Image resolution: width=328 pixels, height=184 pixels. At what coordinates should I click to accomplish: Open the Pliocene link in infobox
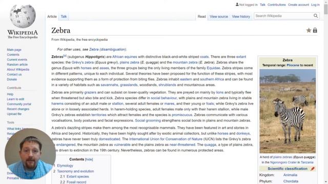click(293, 65)
